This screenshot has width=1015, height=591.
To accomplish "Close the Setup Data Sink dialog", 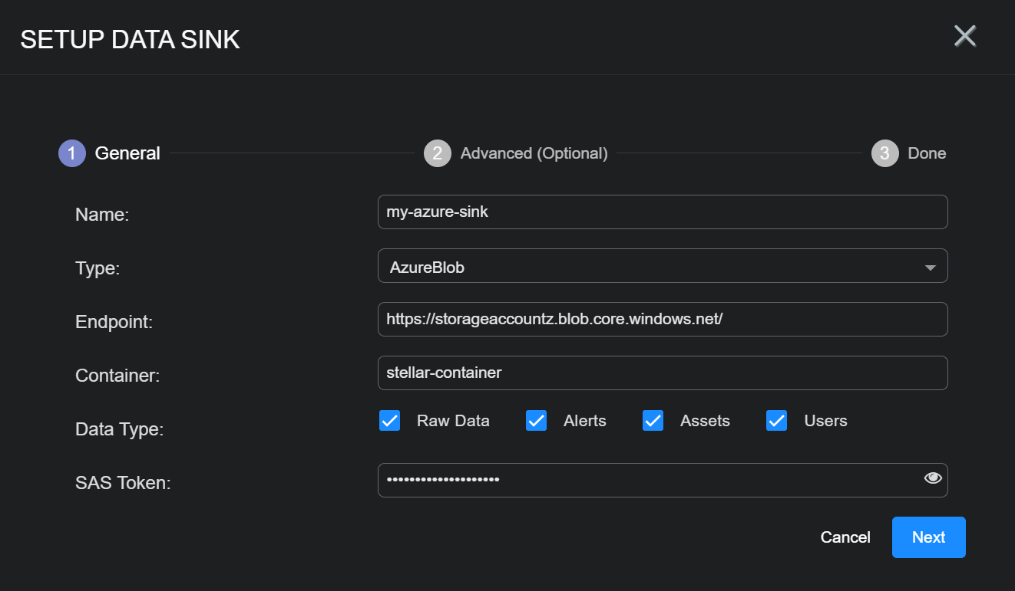I will pyautogui.click(x=964, y=36).
